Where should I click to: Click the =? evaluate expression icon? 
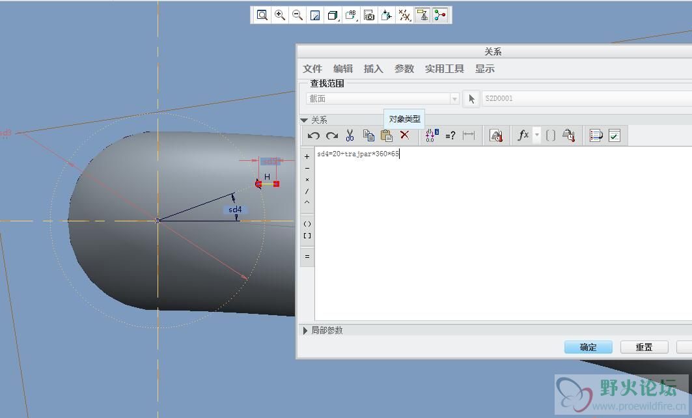tap(450, 135)
